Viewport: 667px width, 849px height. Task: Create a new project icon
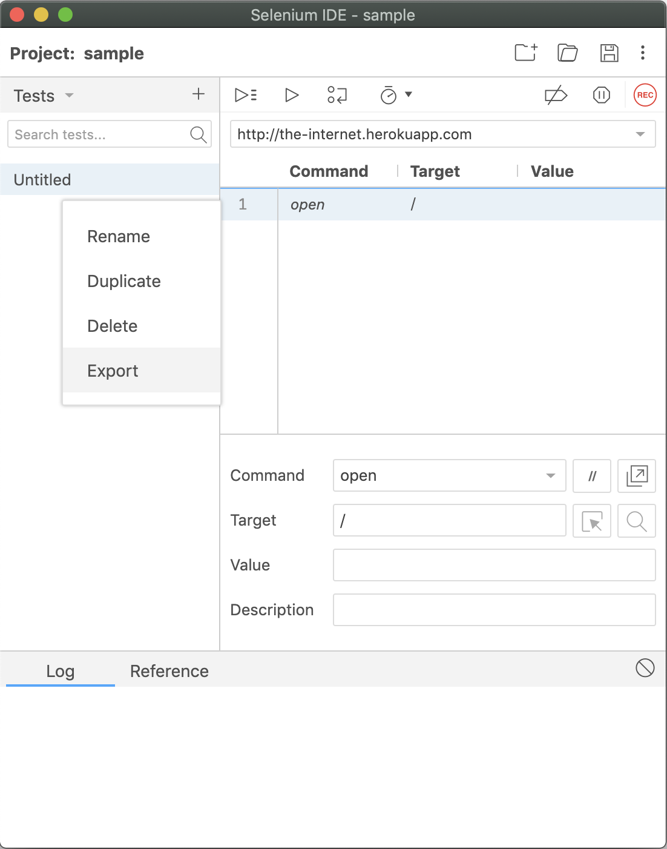pyautogui.click(x=525, y=53)
